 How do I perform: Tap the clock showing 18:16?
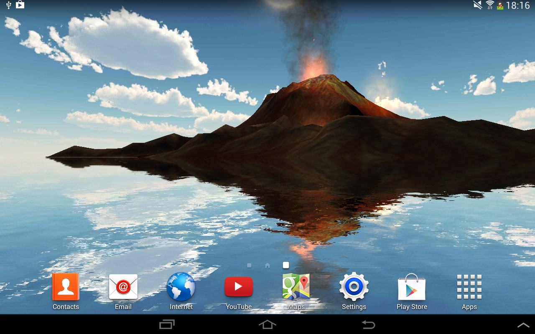tap(519, 6)
